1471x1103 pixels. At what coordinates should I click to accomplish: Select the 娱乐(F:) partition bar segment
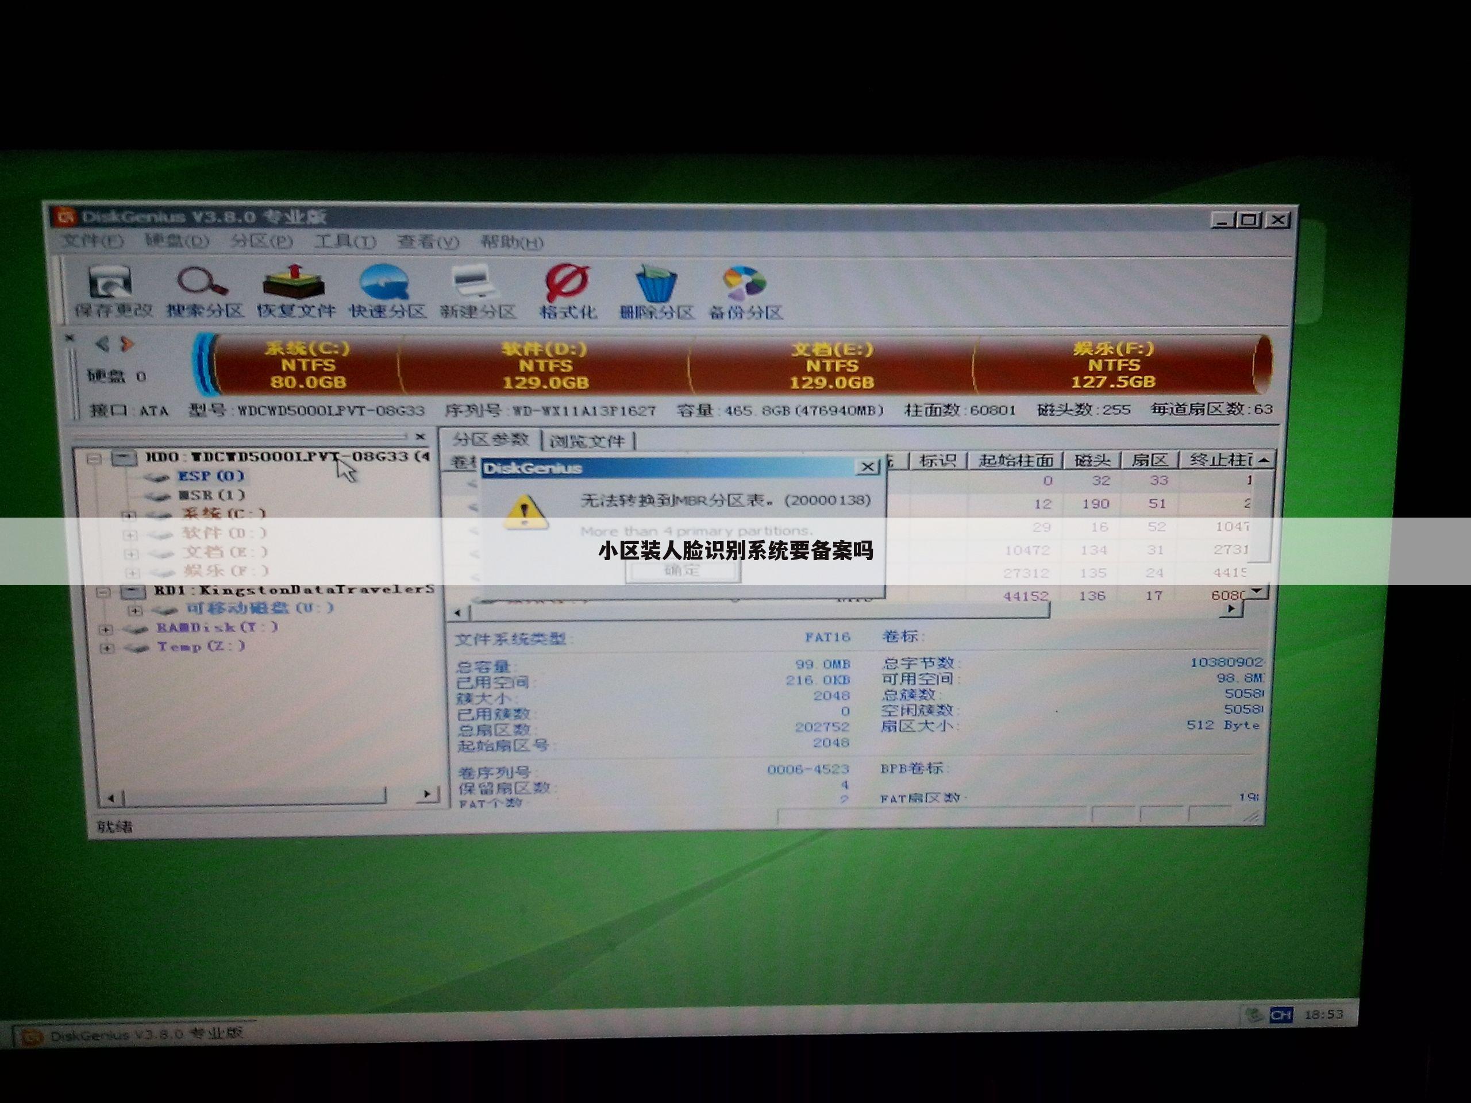click(1114, 364)
